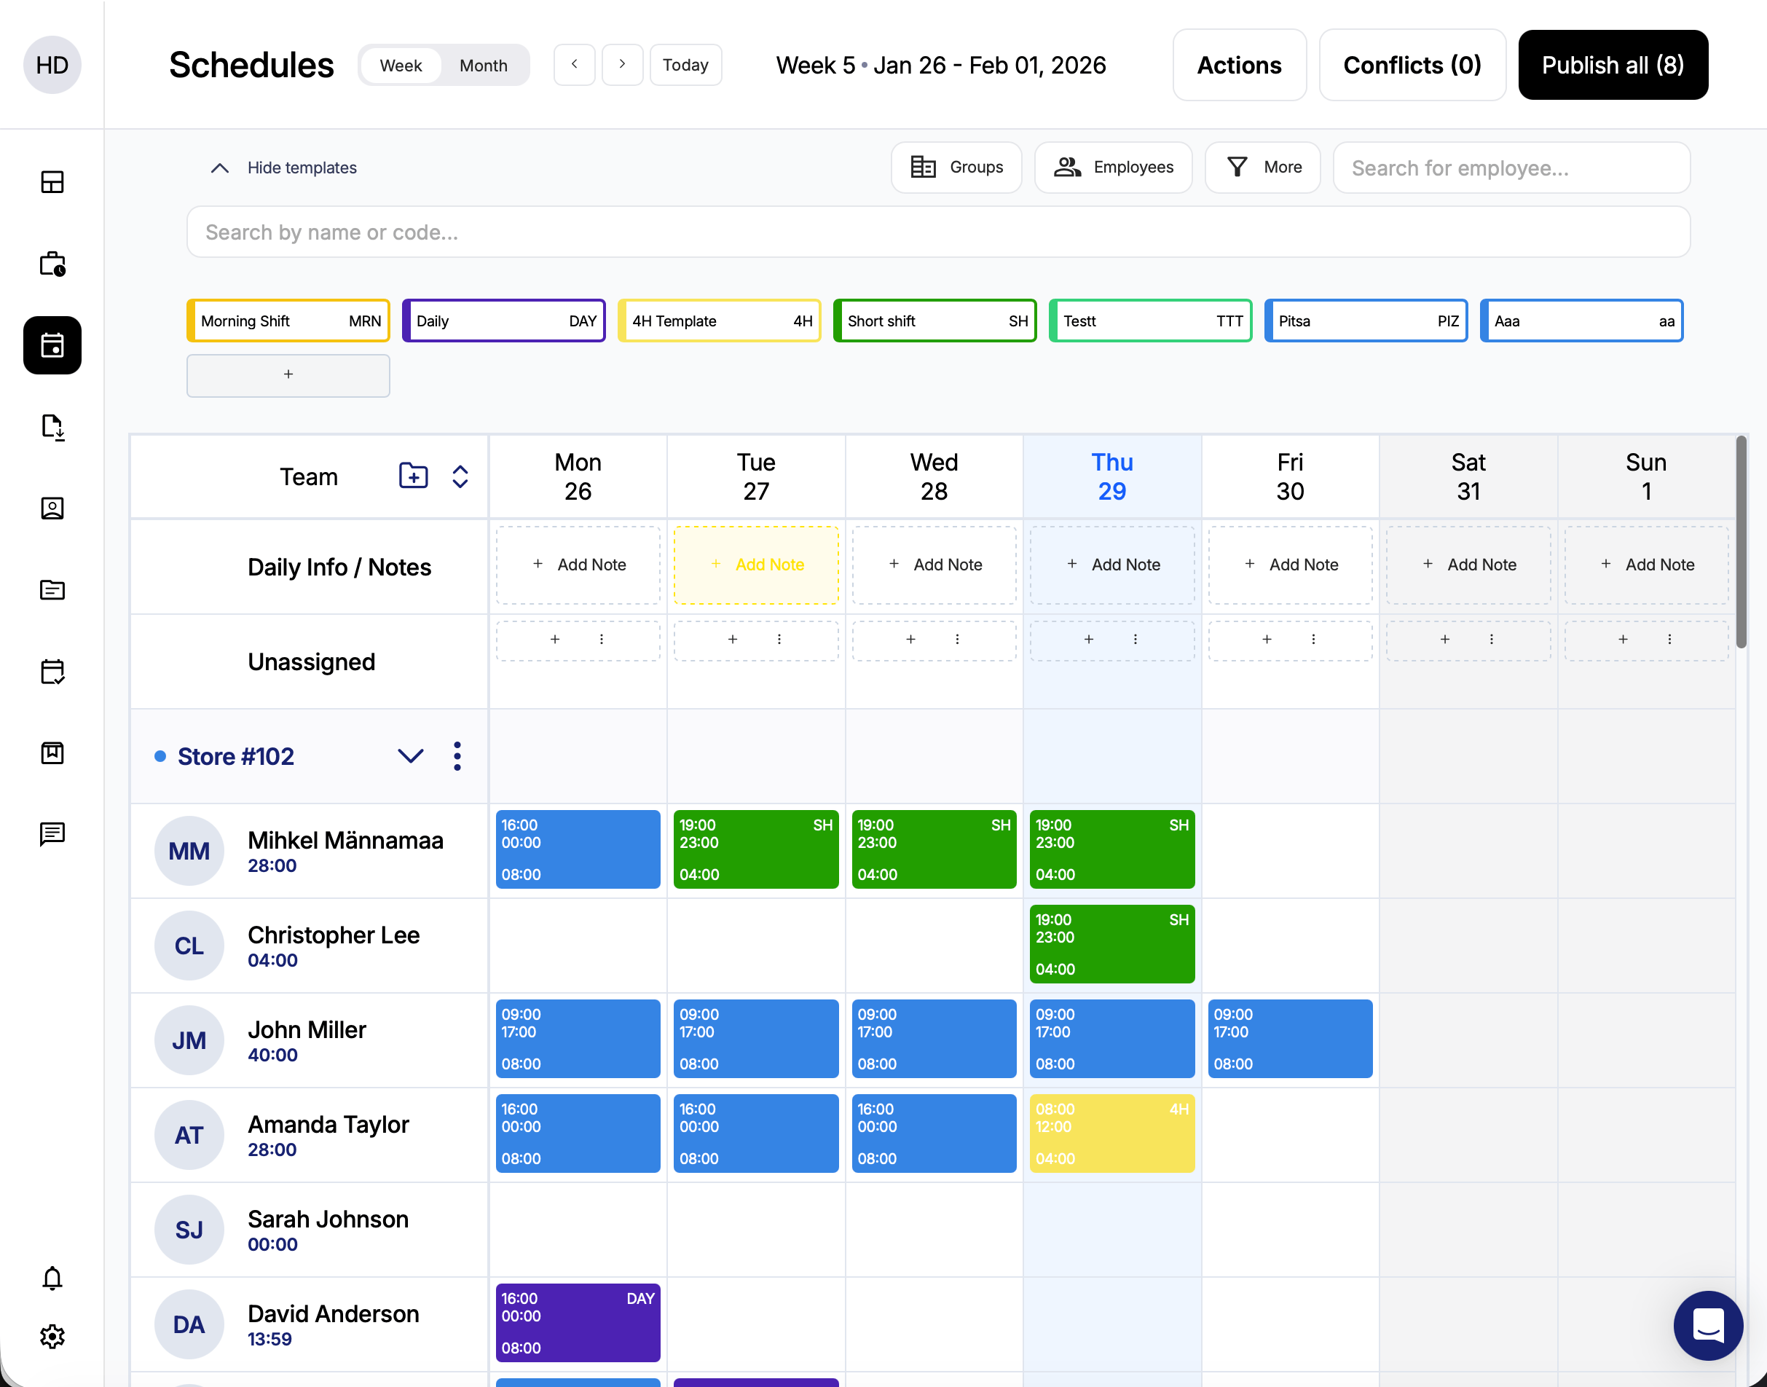Viewport: 1767px width, 1387px height.
Task: Toggle Team column sort arrows
Action: point(460,476)
